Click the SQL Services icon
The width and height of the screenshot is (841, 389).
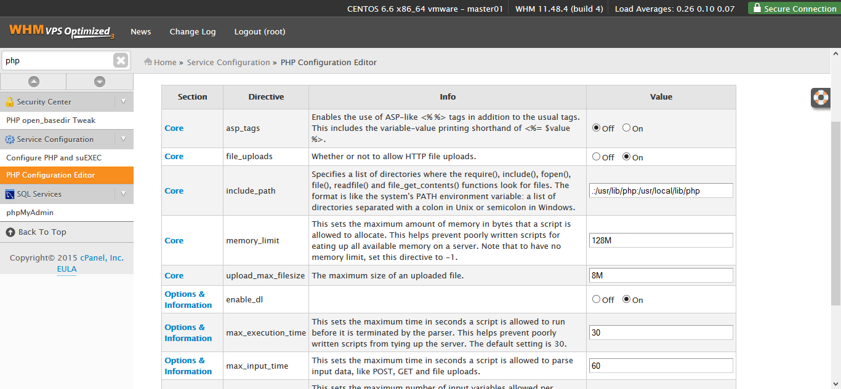pyautogui.click(x=10, y=194)
